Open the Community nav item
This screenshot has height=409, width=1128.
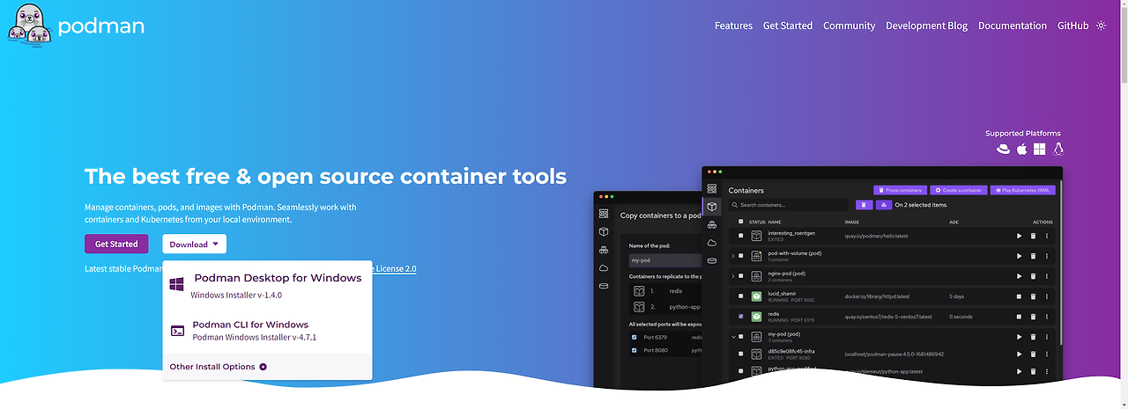click(x=849, y=26)
